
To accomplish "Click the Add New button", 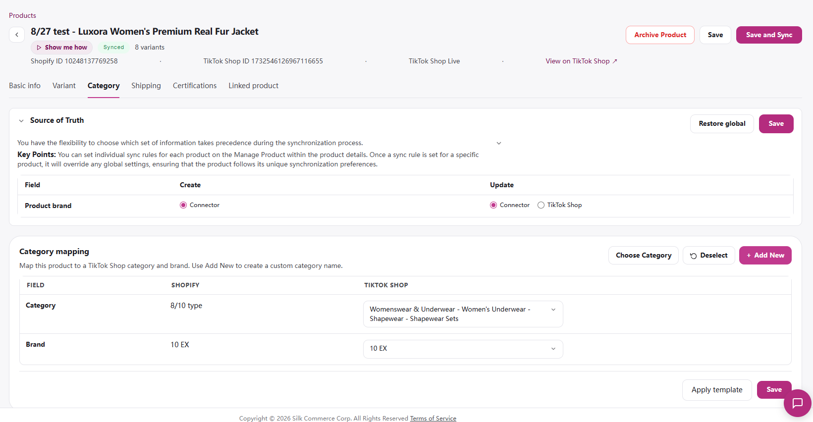I will pos(765,256).
